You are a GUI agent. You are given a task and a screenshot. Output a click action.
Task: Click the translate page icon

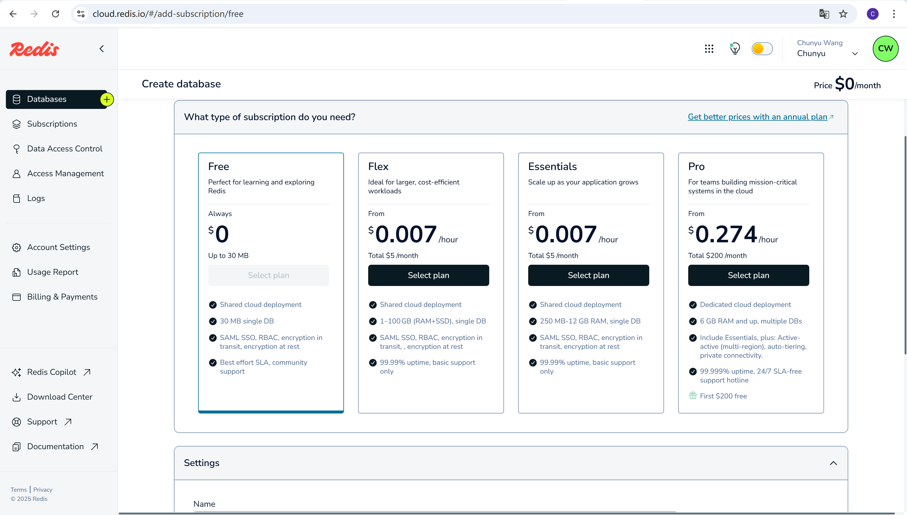pos(824,14)
